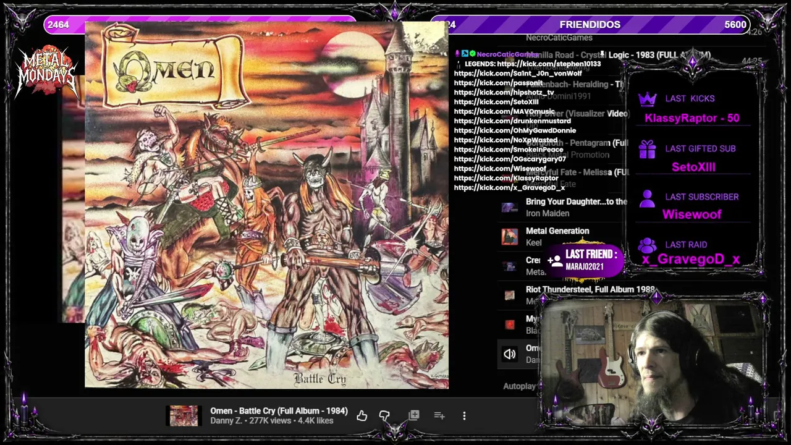Screen dimensions: 791x445
Task: Open the kick.com/OGscarygary07 link
Action: coord(510,159)
